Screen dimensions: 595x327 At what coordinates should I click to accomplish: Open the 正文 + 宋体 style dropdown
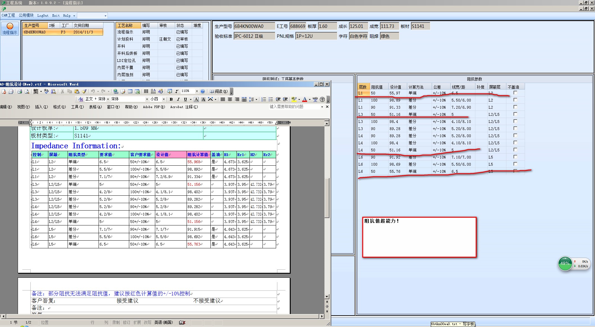coord(108,99)
